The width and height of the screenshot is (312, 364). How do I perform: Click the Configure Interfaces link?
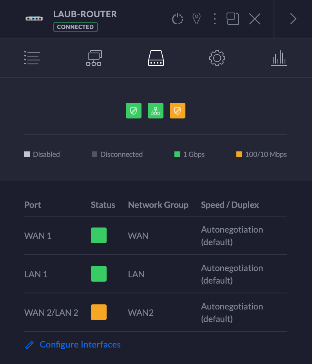80,345
